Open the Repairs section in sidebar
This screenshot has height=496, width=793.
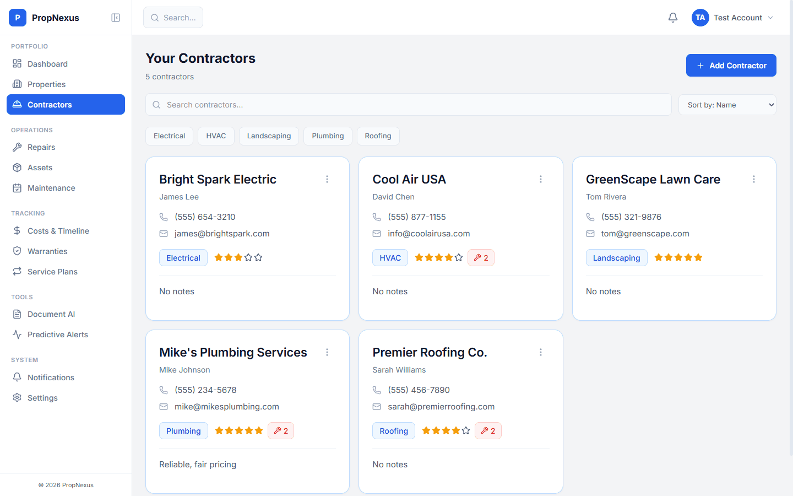pos(41,147)
